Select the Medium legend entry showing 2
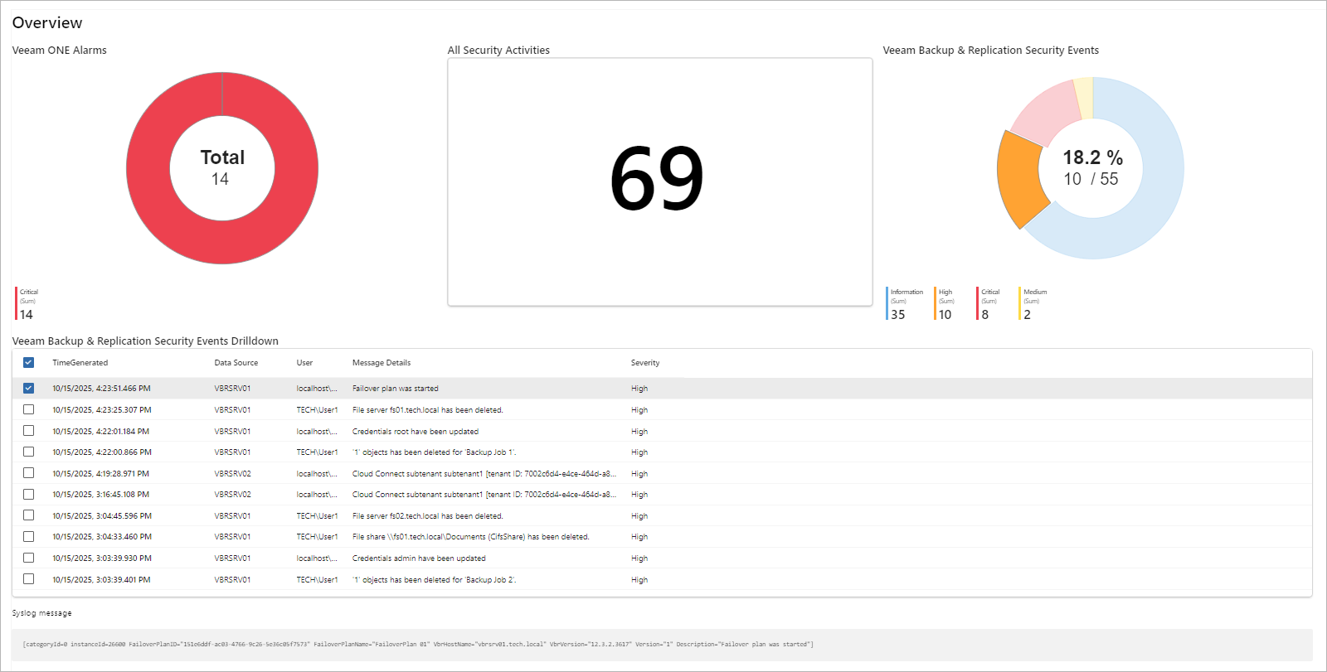The width and height of the screenshot is (1327, 672). click(1033, 303)
